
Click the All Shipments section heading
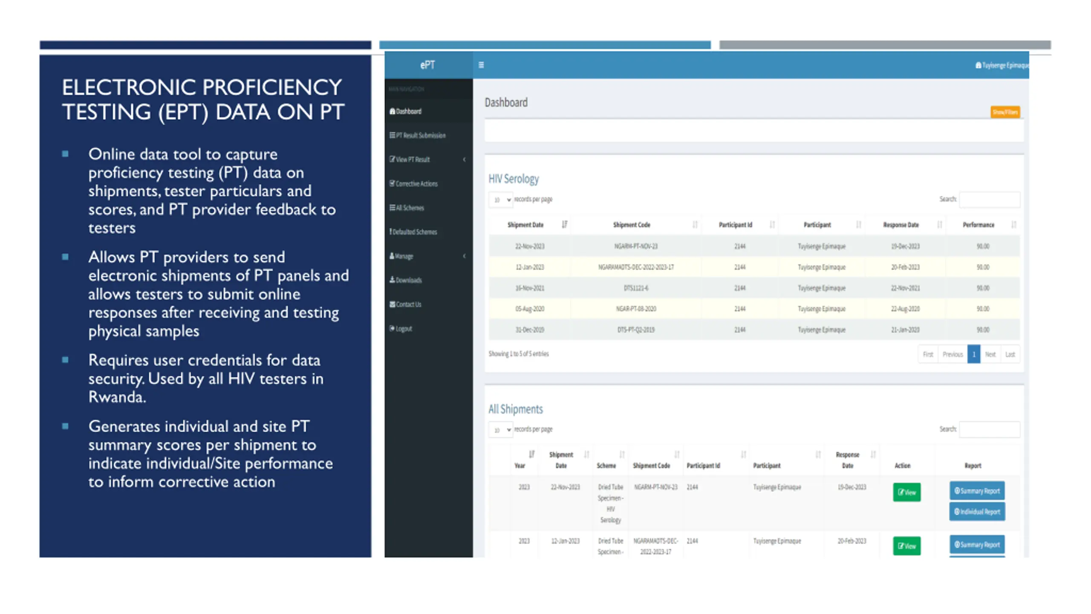516,409
